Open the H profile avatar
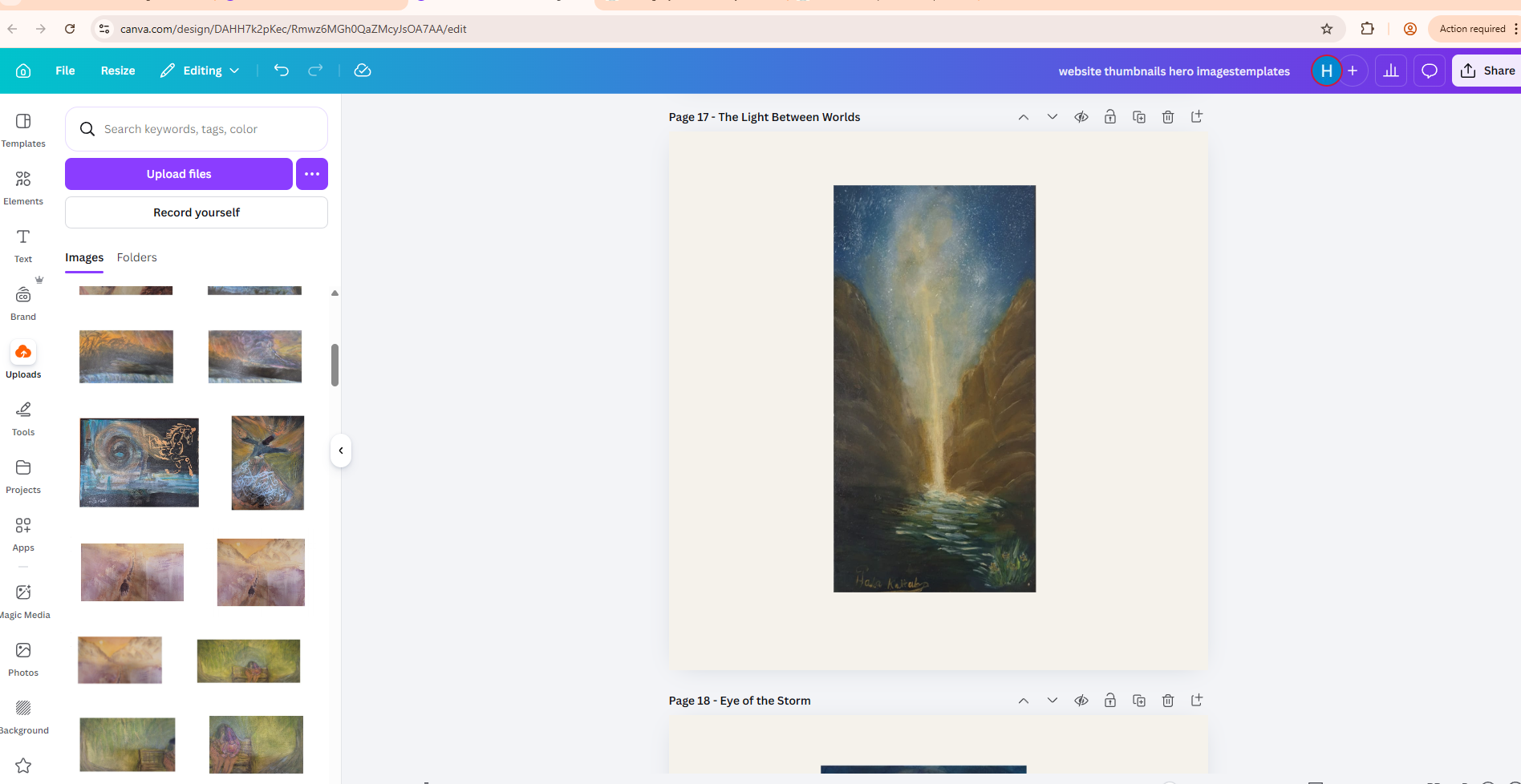This screenshot has height=784, width=1521. [1326, 71]
